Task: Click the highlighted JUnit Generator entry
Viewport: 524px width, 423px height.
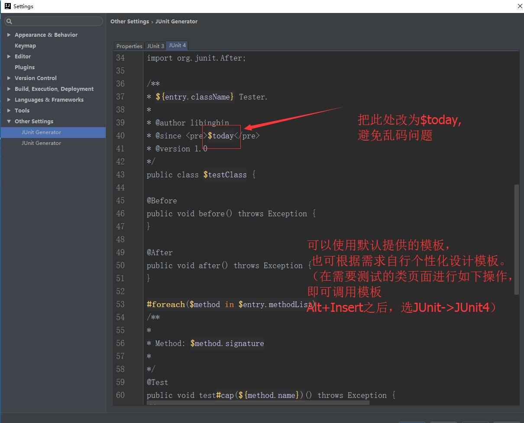Action: [x=53, y=132]
